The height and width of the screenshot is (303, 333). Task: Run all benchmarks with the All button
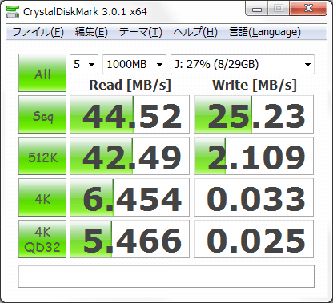tap(42, 73)
